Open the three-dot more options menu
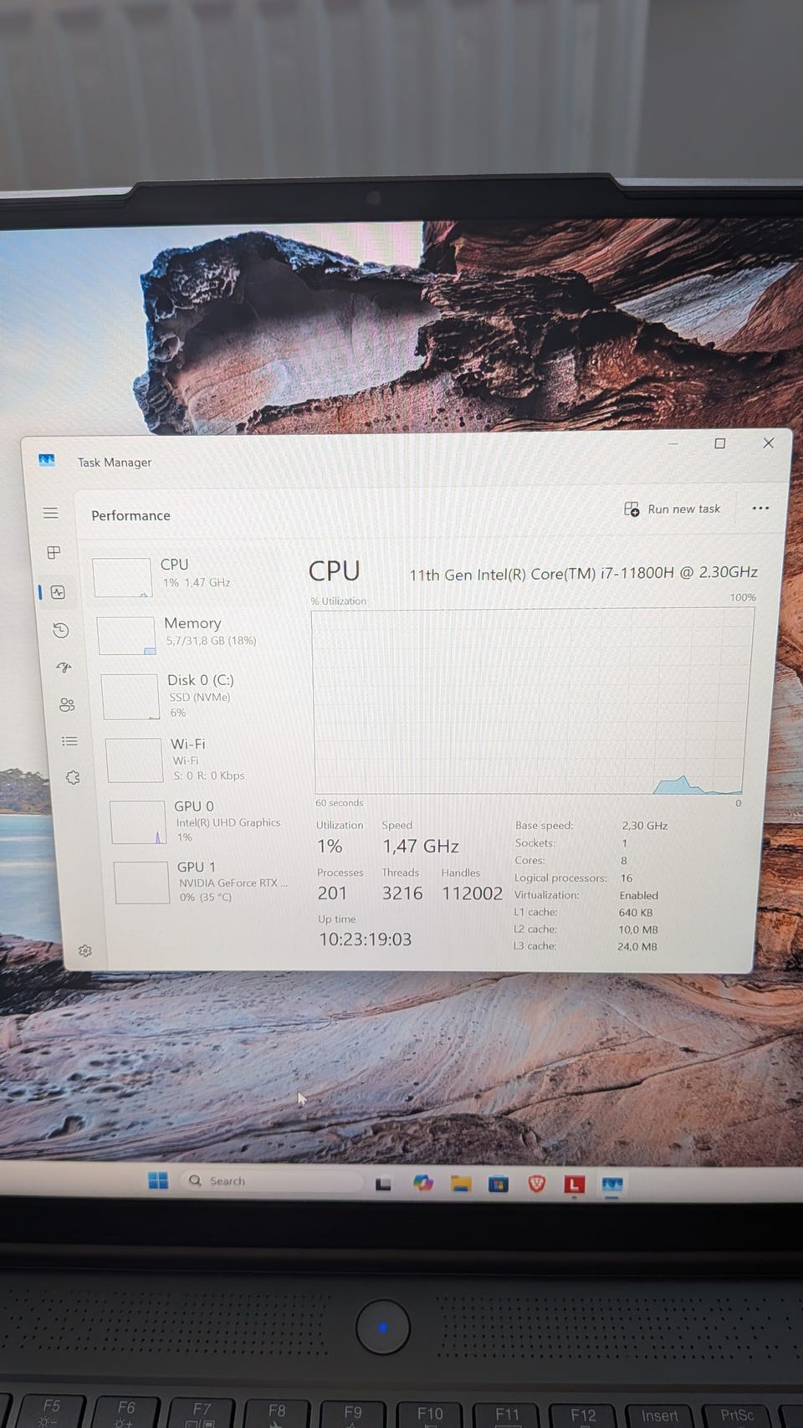The width and height of the screenshot is (803, 1428). click(x=760, y=509)
